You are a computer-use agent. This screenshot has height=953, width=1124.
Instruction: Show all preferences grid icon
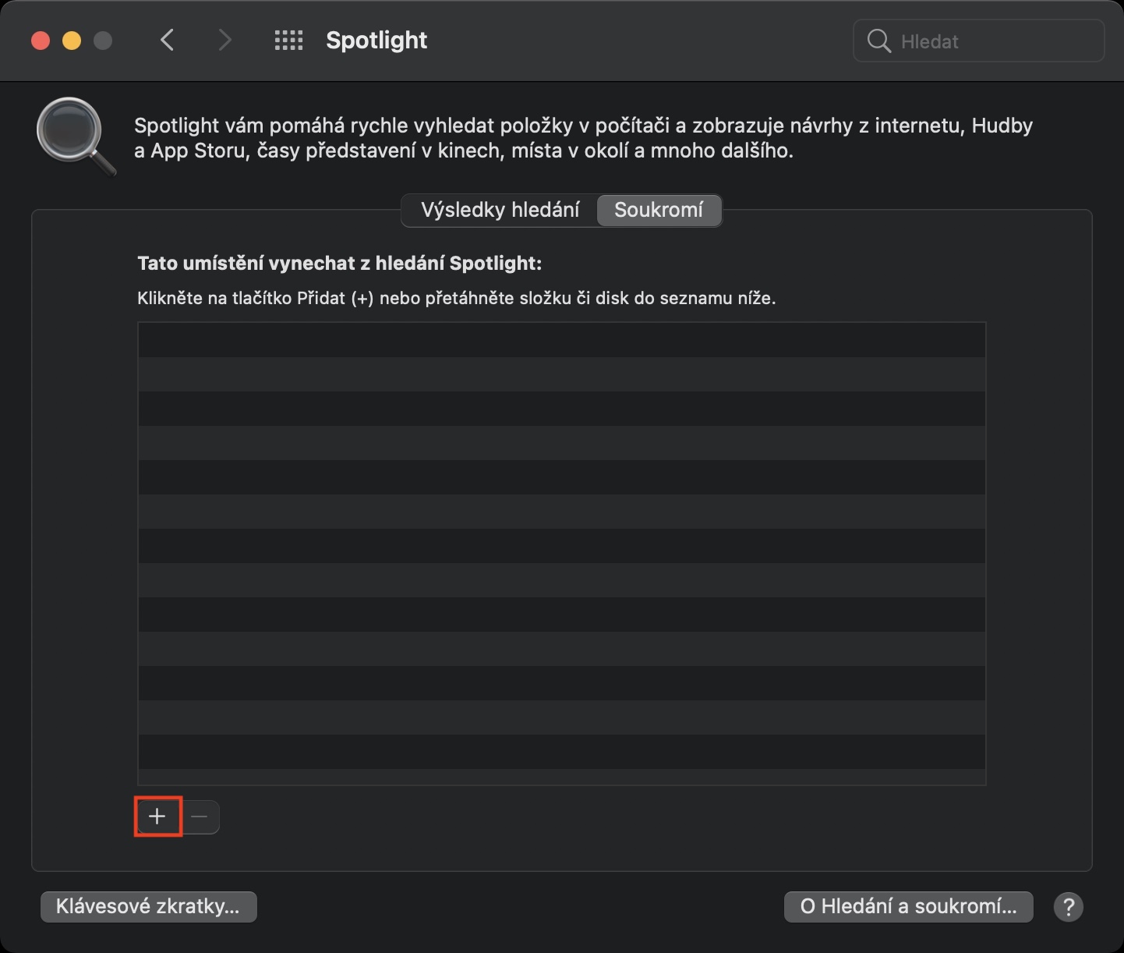pos(288,41)
